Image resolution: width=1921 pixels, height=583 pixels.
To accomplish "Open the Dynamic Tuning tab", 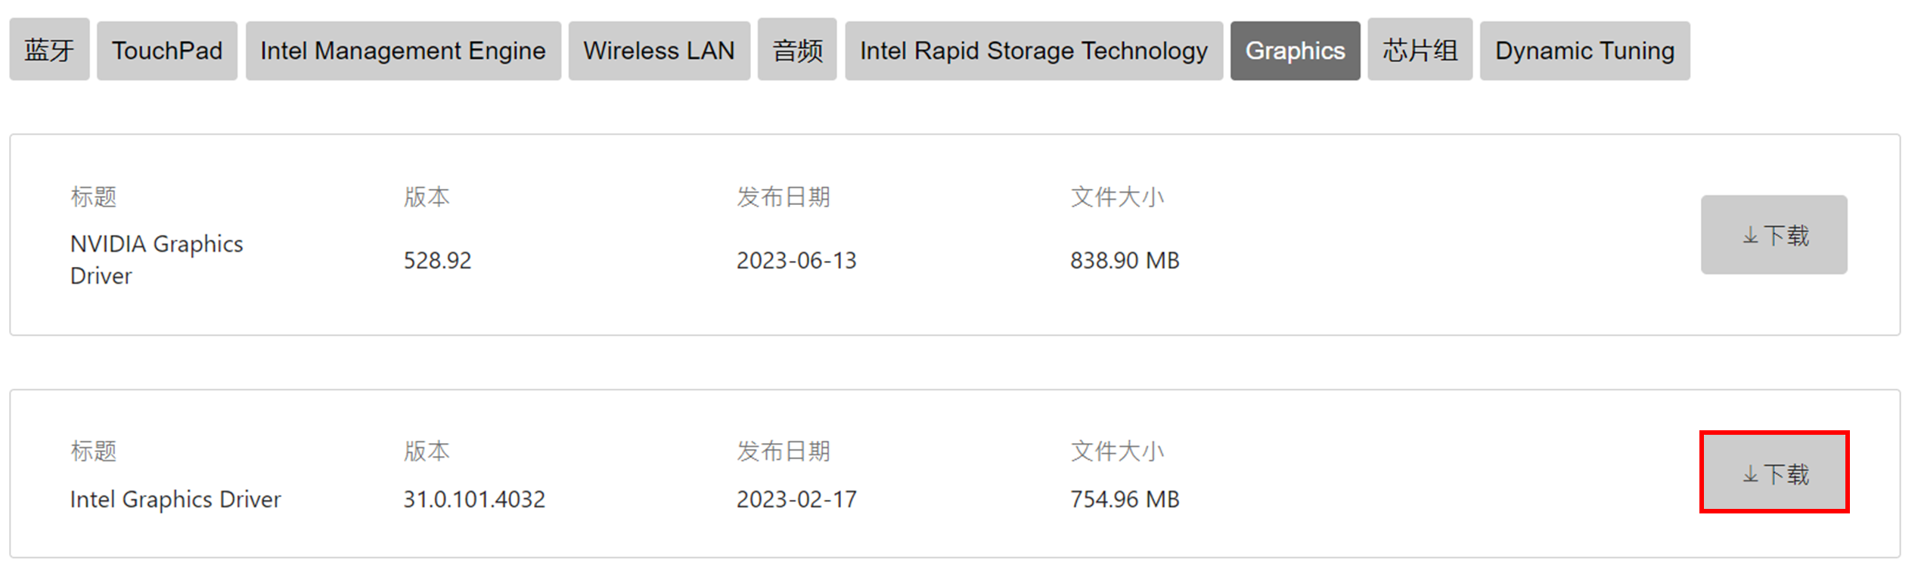I will pos(1584,51).
